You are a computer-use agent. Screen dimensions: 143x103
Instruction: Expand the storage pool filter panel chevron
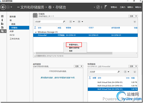(x=135, y=22)
